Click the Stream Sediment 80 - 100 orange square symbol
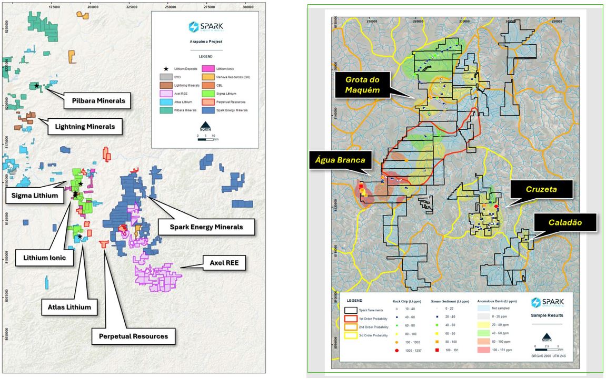Screen dimensions: 606x379 coord(437,342)
